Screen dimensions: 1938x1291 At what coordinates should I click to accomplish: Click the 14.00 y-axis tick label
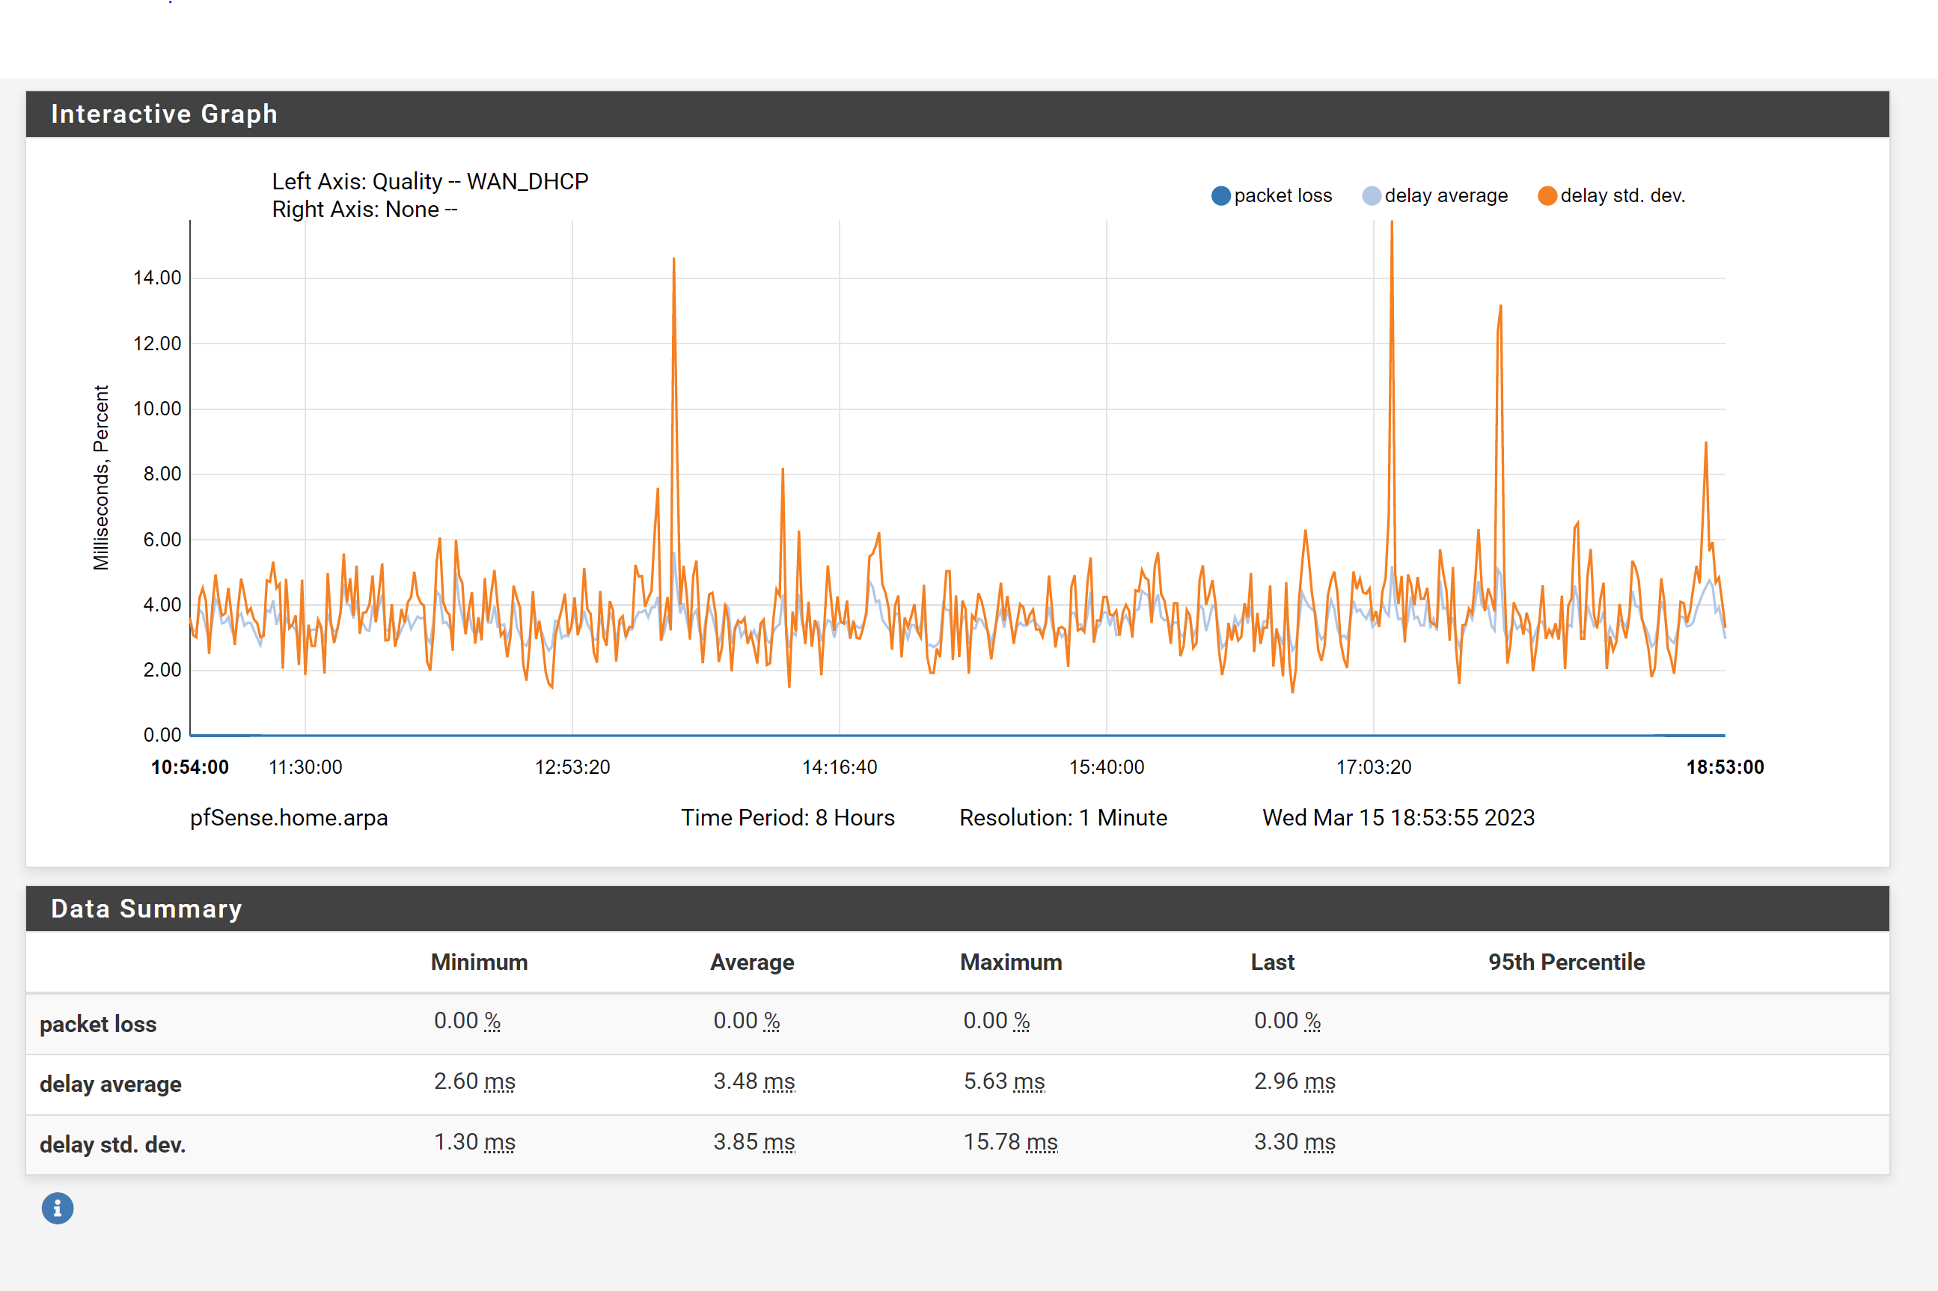157,278
